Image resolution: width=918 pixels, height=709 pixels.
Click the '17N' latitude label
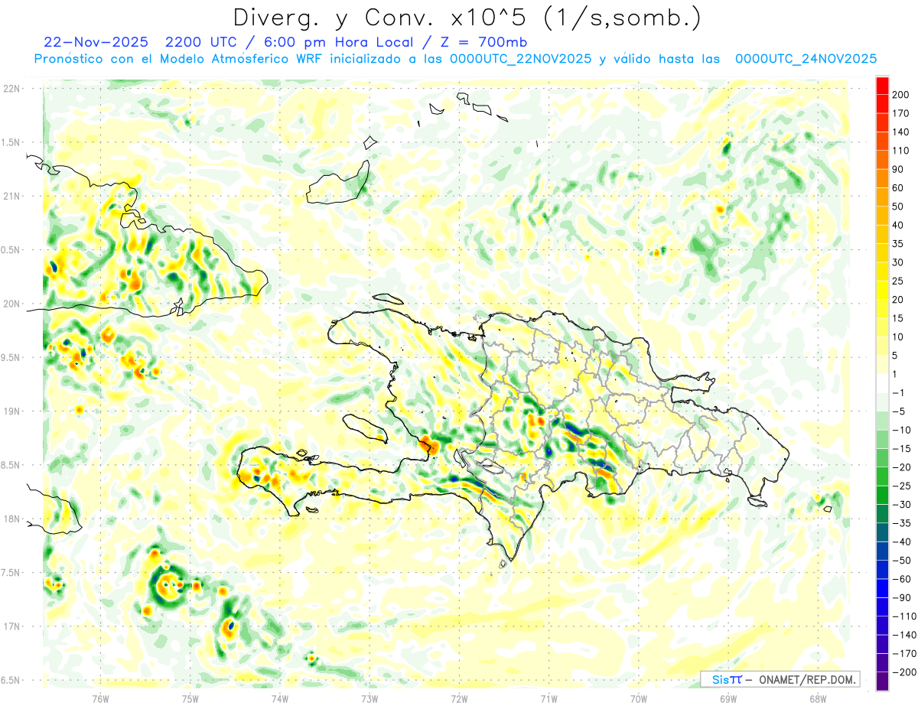(11, 626)
